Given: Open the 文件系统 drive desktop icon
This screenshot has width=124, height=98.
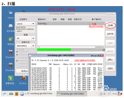Looking at the screenshot, I should (x=11, y=26).
